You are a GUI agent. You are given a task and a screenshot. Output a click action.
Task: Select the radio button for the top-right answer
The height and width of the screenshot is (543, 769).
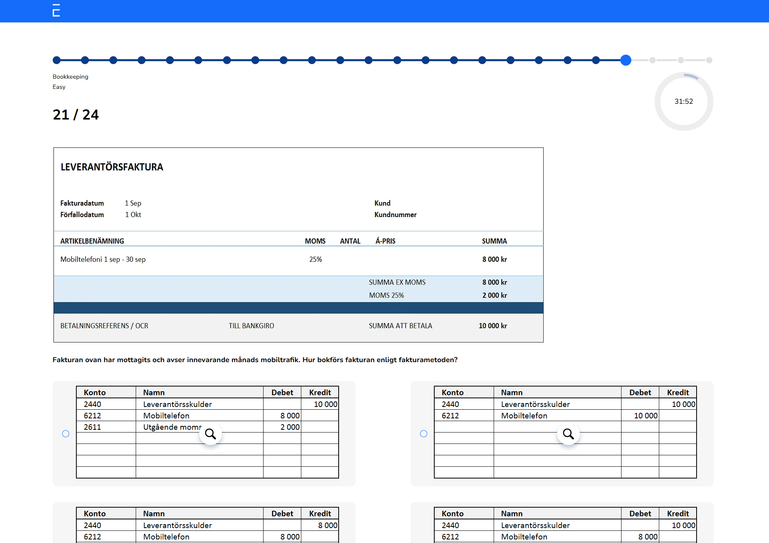click(424, 434)
